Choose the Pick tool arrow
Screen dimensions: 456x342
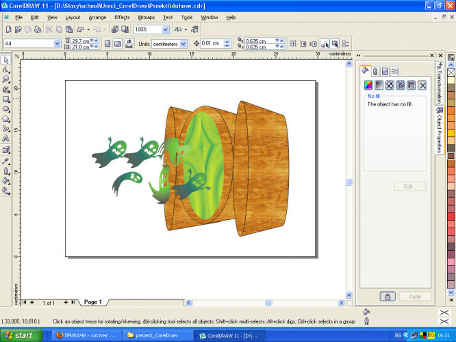tap(6, 59)
